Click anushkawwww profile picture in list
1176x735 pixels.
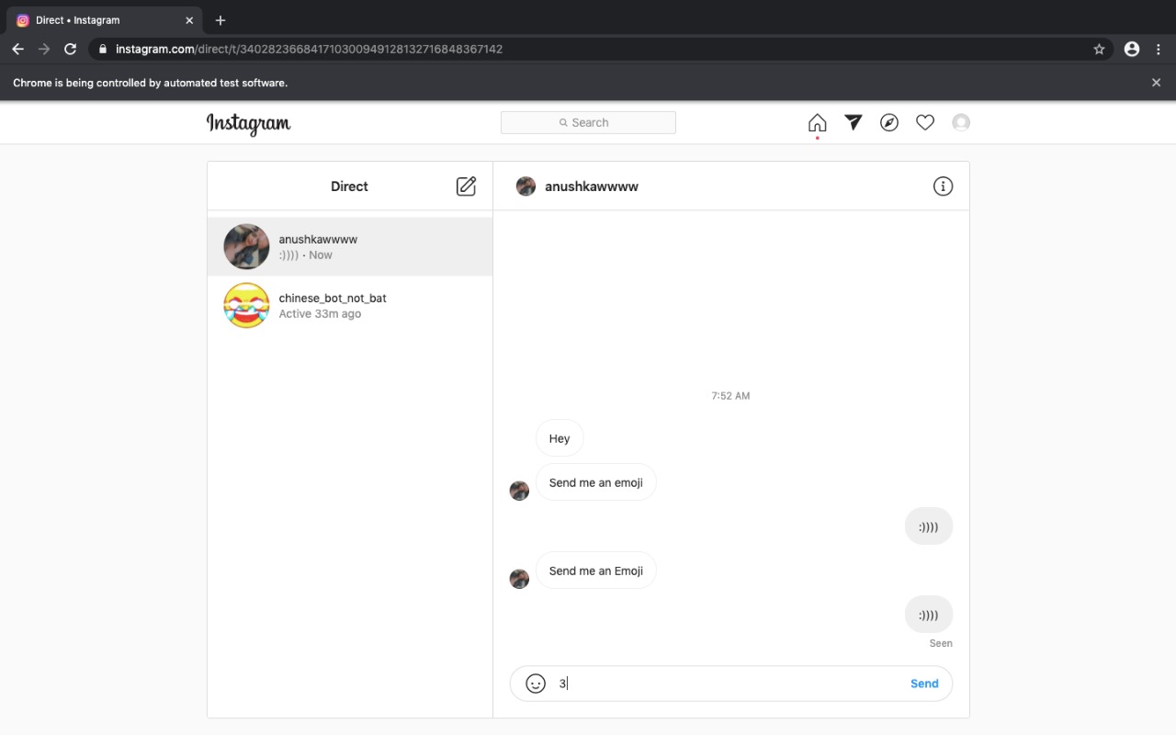(x=246, y=246)
